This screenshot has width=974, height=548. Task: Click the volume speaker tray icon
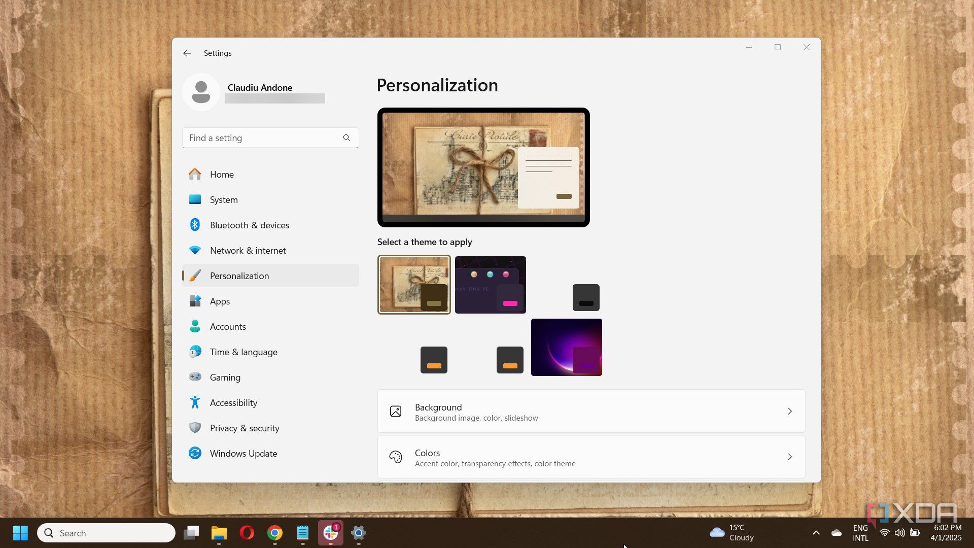pos(899,533)
